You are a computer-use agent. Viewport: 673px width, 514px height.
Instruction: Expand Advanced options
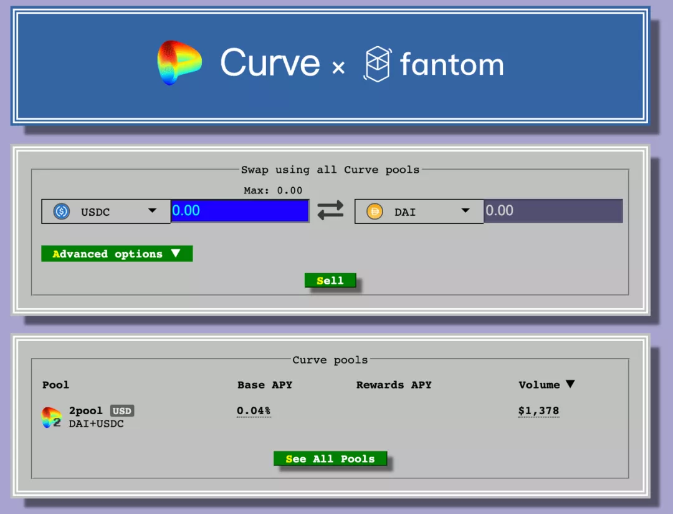click(117, 253)
